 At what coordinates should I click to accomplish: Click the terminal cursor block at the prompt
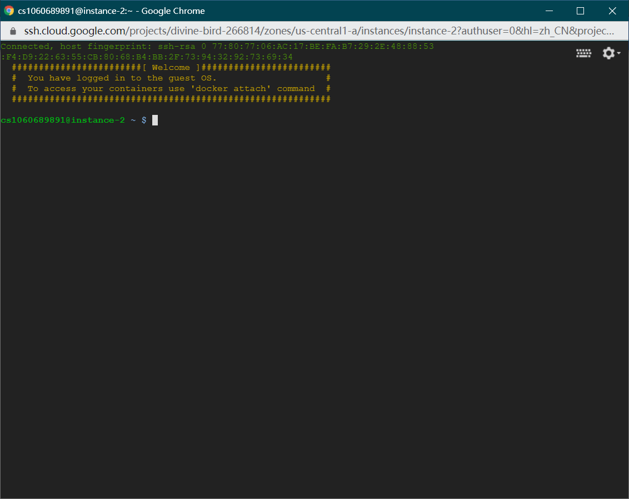point(155,119)
